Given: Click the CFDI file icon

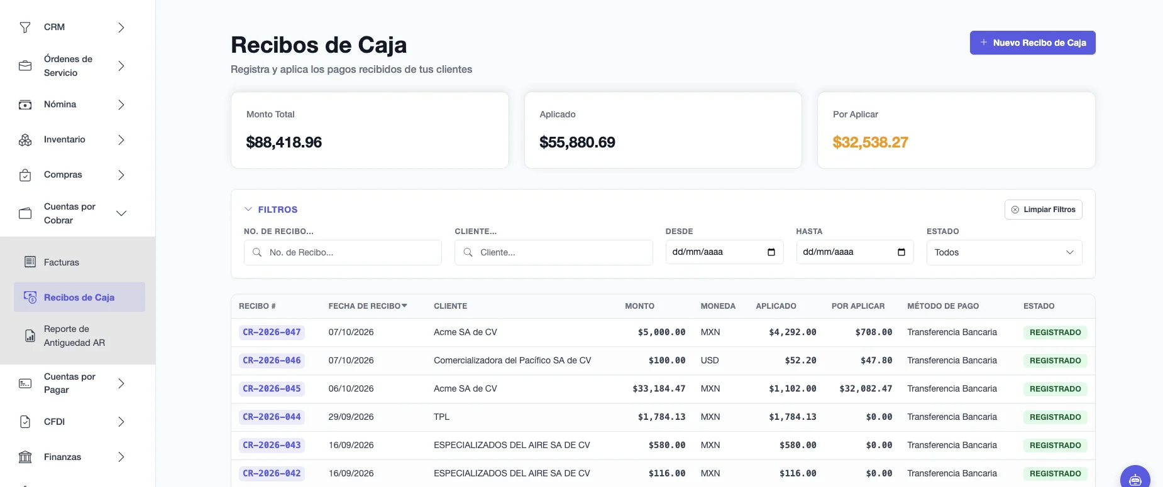Looking at the screenshot, I should point(25,422).
